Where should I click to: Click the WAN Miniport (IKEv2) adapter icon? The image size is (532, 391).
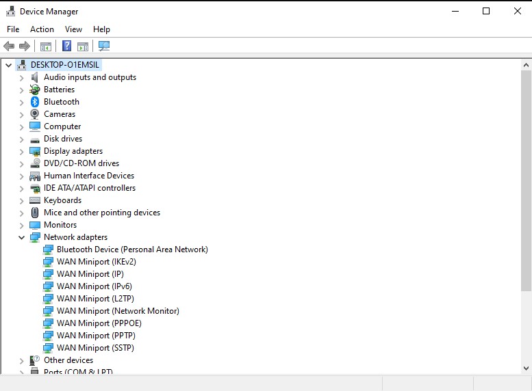point(48,262)
